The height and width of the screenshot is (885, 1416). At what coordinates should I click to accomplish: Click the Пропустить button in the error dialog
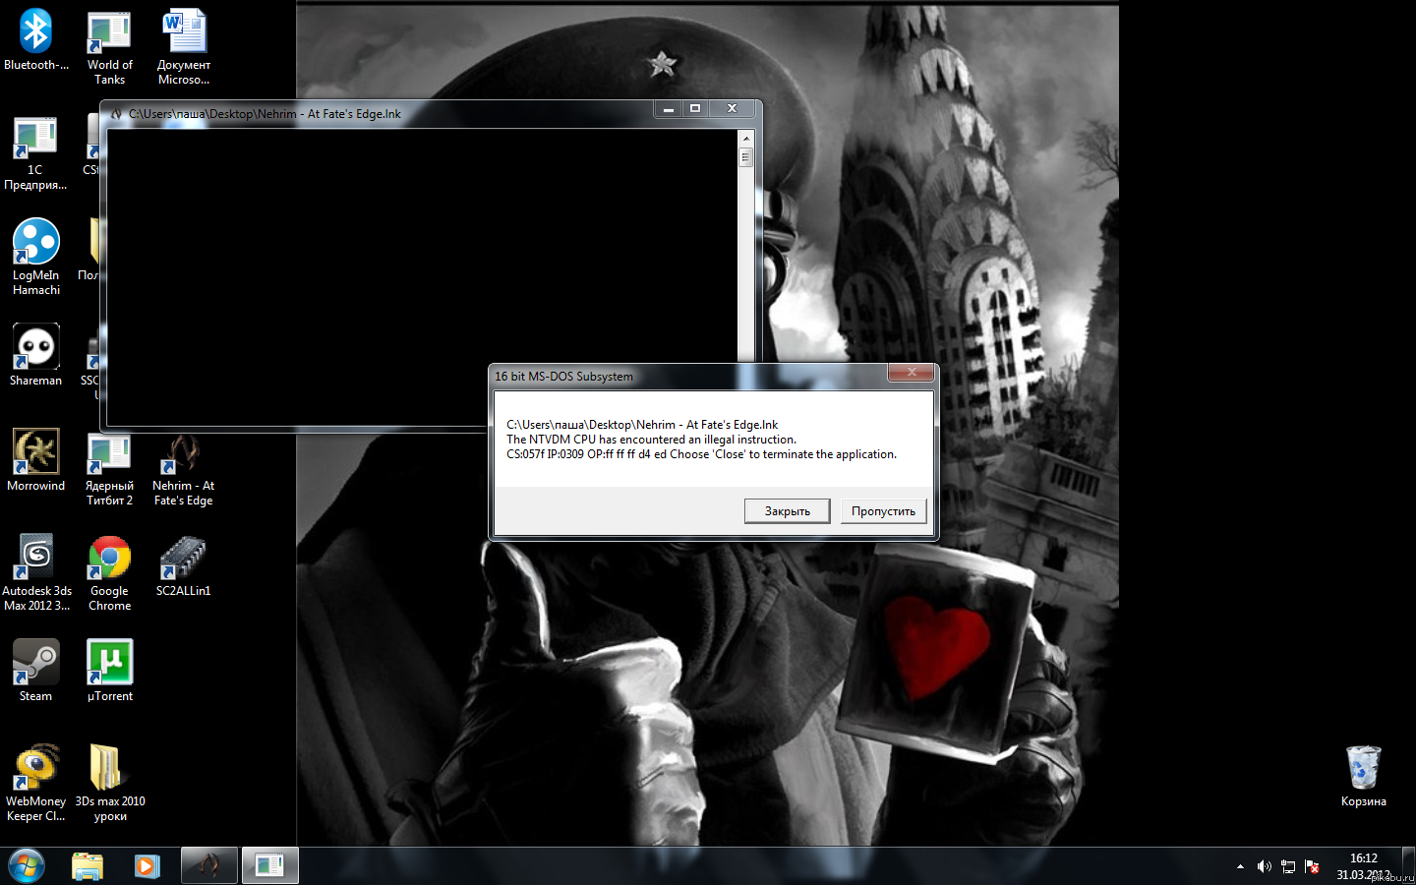pos(883,511)
